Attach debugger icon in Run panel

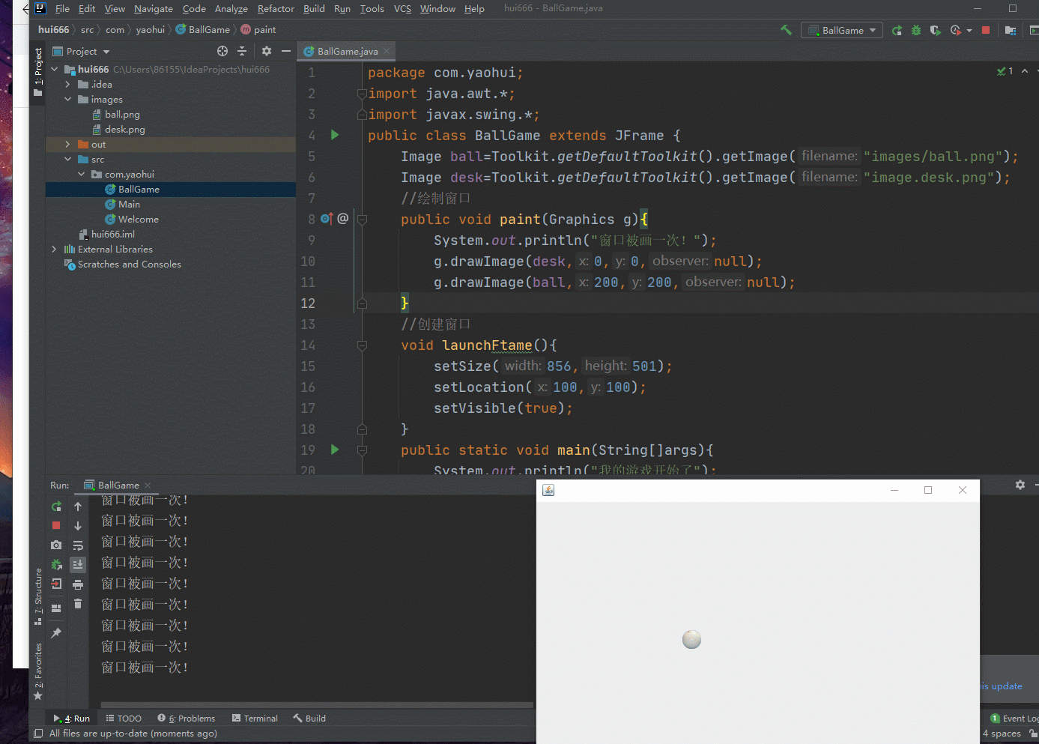point(56,565)
